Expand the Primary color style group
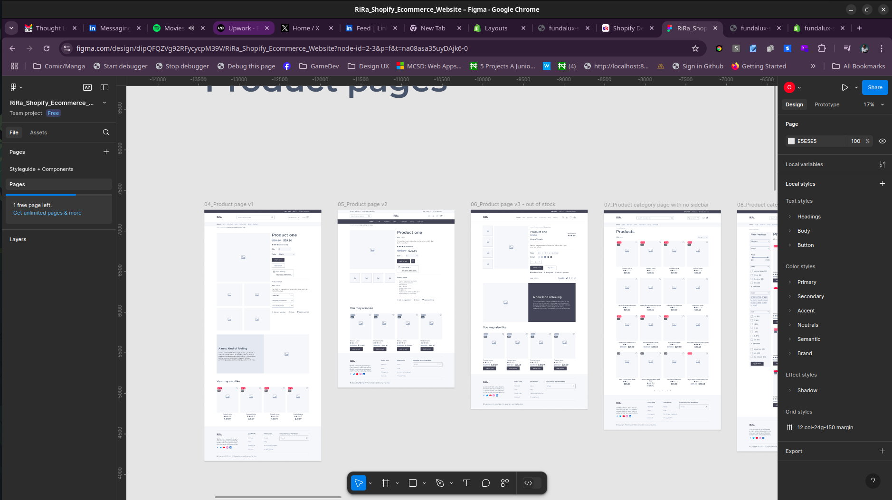Image resolution: width=892 pixels, height=500 pixels. pyautogui.click(x=790, y=282)
